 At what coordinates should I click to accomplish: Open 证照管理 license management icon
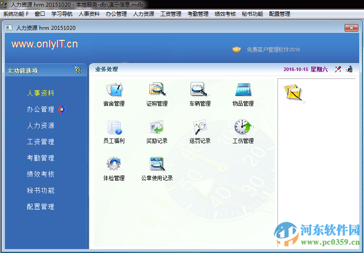[x=157, y=89]
